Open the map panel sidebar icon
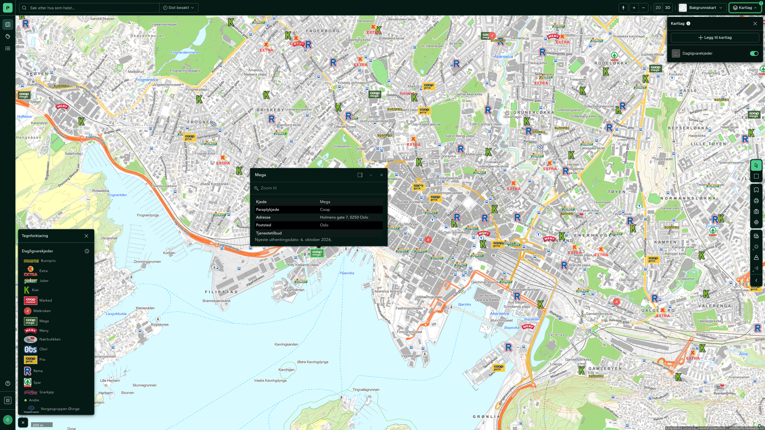Viewport: 765px width, 430px height. 8,24
